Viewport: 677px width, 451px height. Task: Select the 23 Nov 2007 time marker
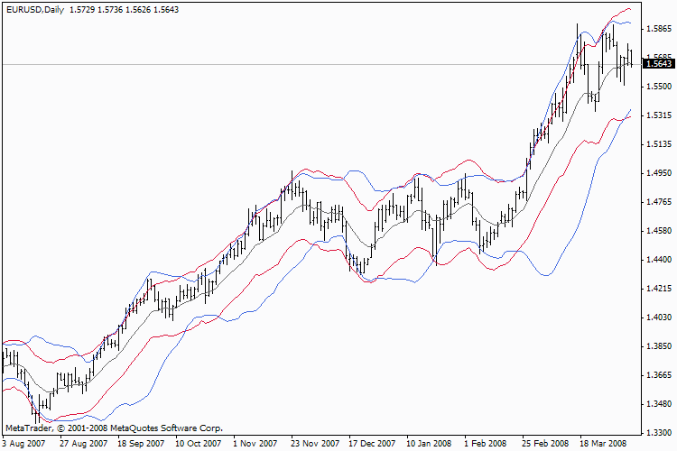(315, 443)
